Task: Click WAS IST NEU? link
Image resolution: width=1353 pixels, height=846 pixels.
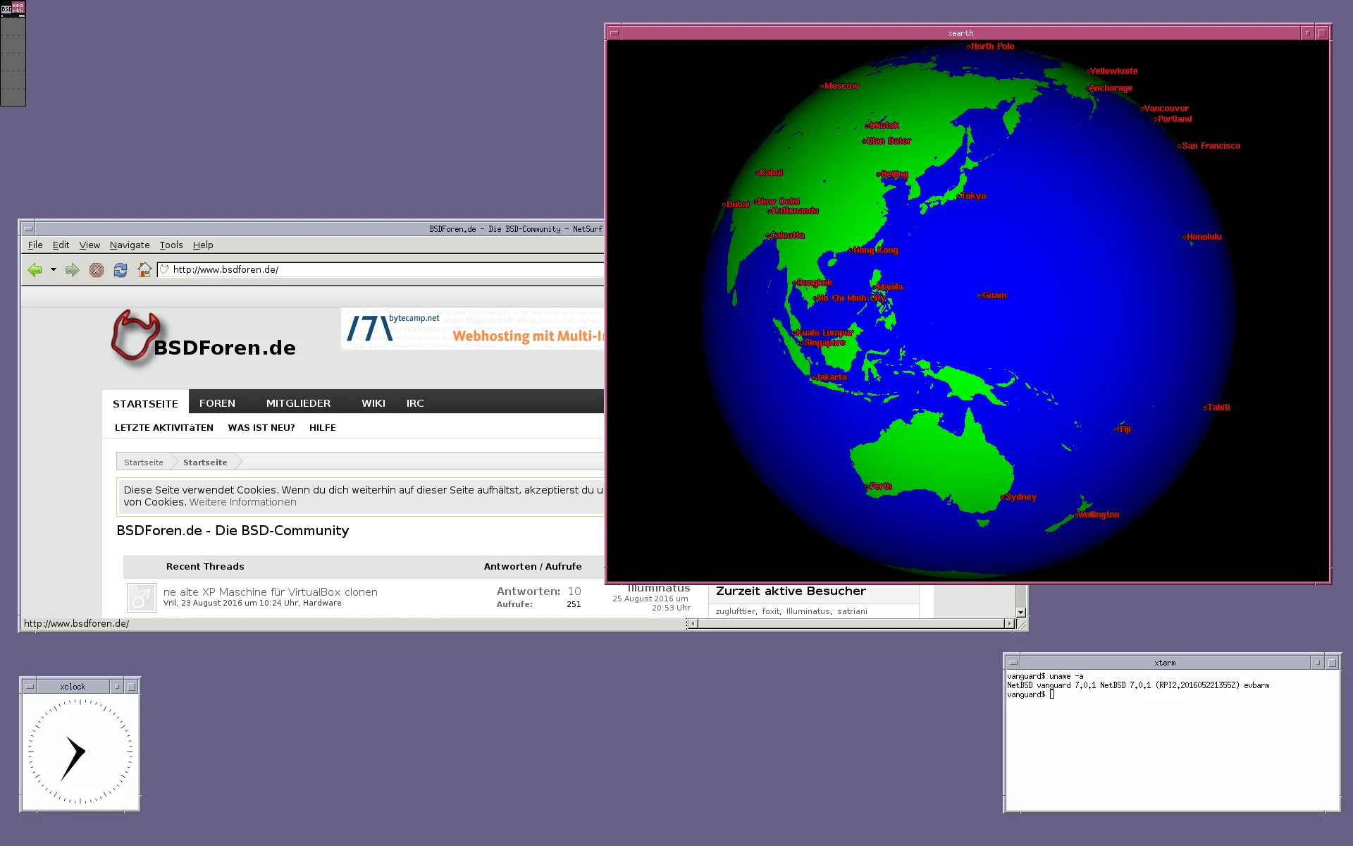Action: pyautogui.click(x=261, y=427)
